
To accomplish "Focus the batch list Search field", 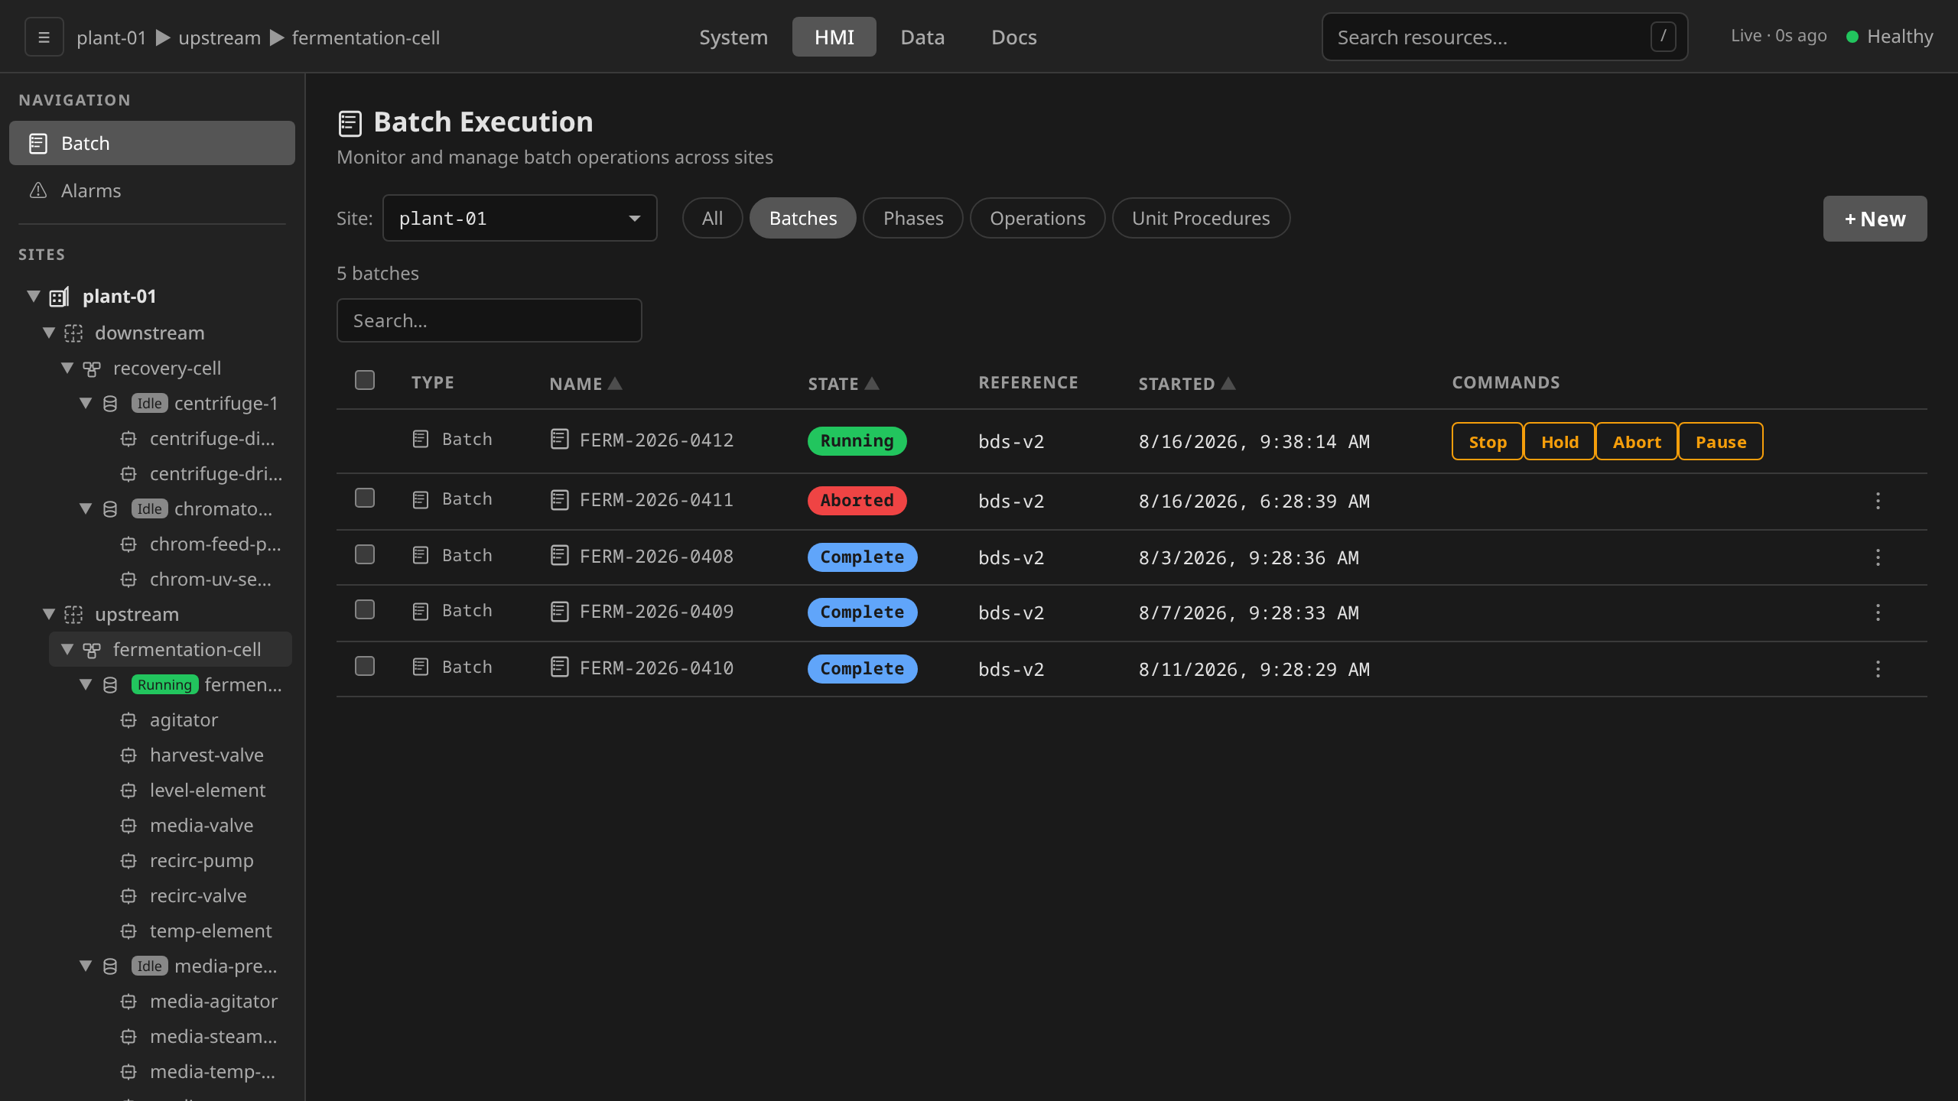I will tap(489, 320).
